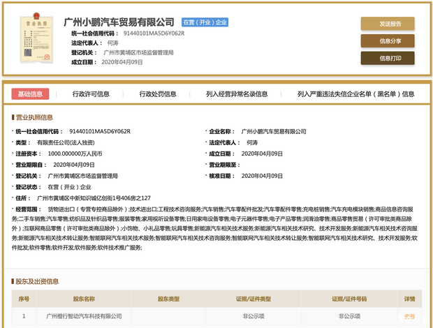Click the 证照/证件类型 column header
The height and width of the screenshot is (328, 433).
[x=247, y=299]
